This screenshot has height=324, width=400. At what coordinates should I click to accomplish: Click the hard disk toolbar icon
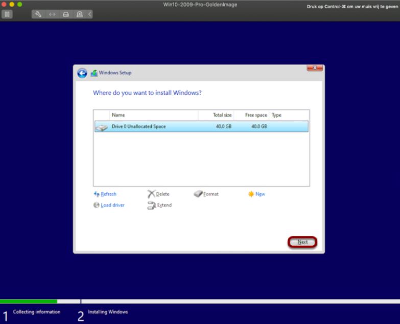click(x=66, y=14)
